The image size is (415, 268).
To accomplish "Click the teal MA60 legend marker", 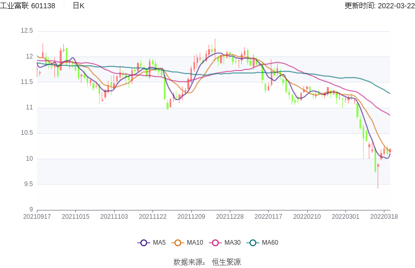I will (x=253, y=243).
